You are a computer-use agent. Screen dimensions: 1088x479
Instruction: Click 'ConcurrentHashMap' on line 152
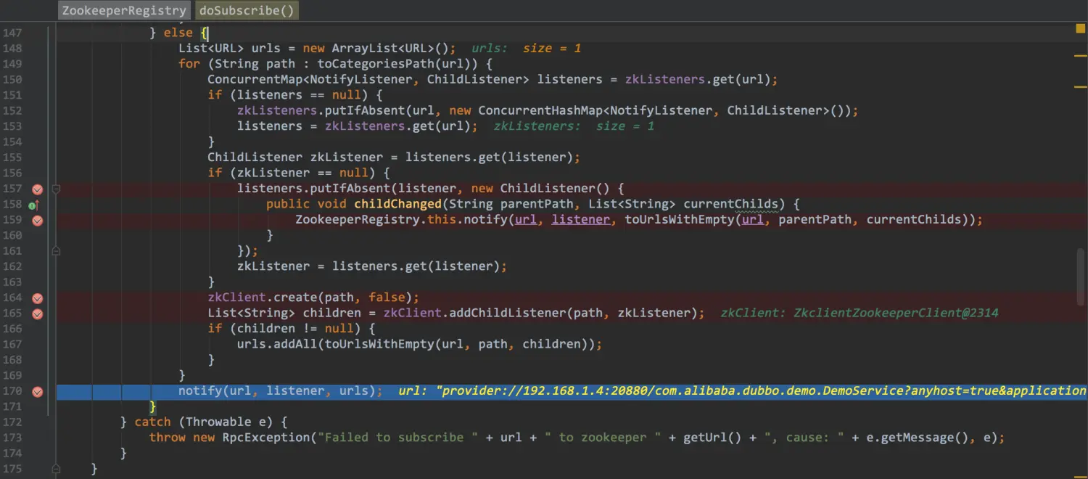(540, 110)
